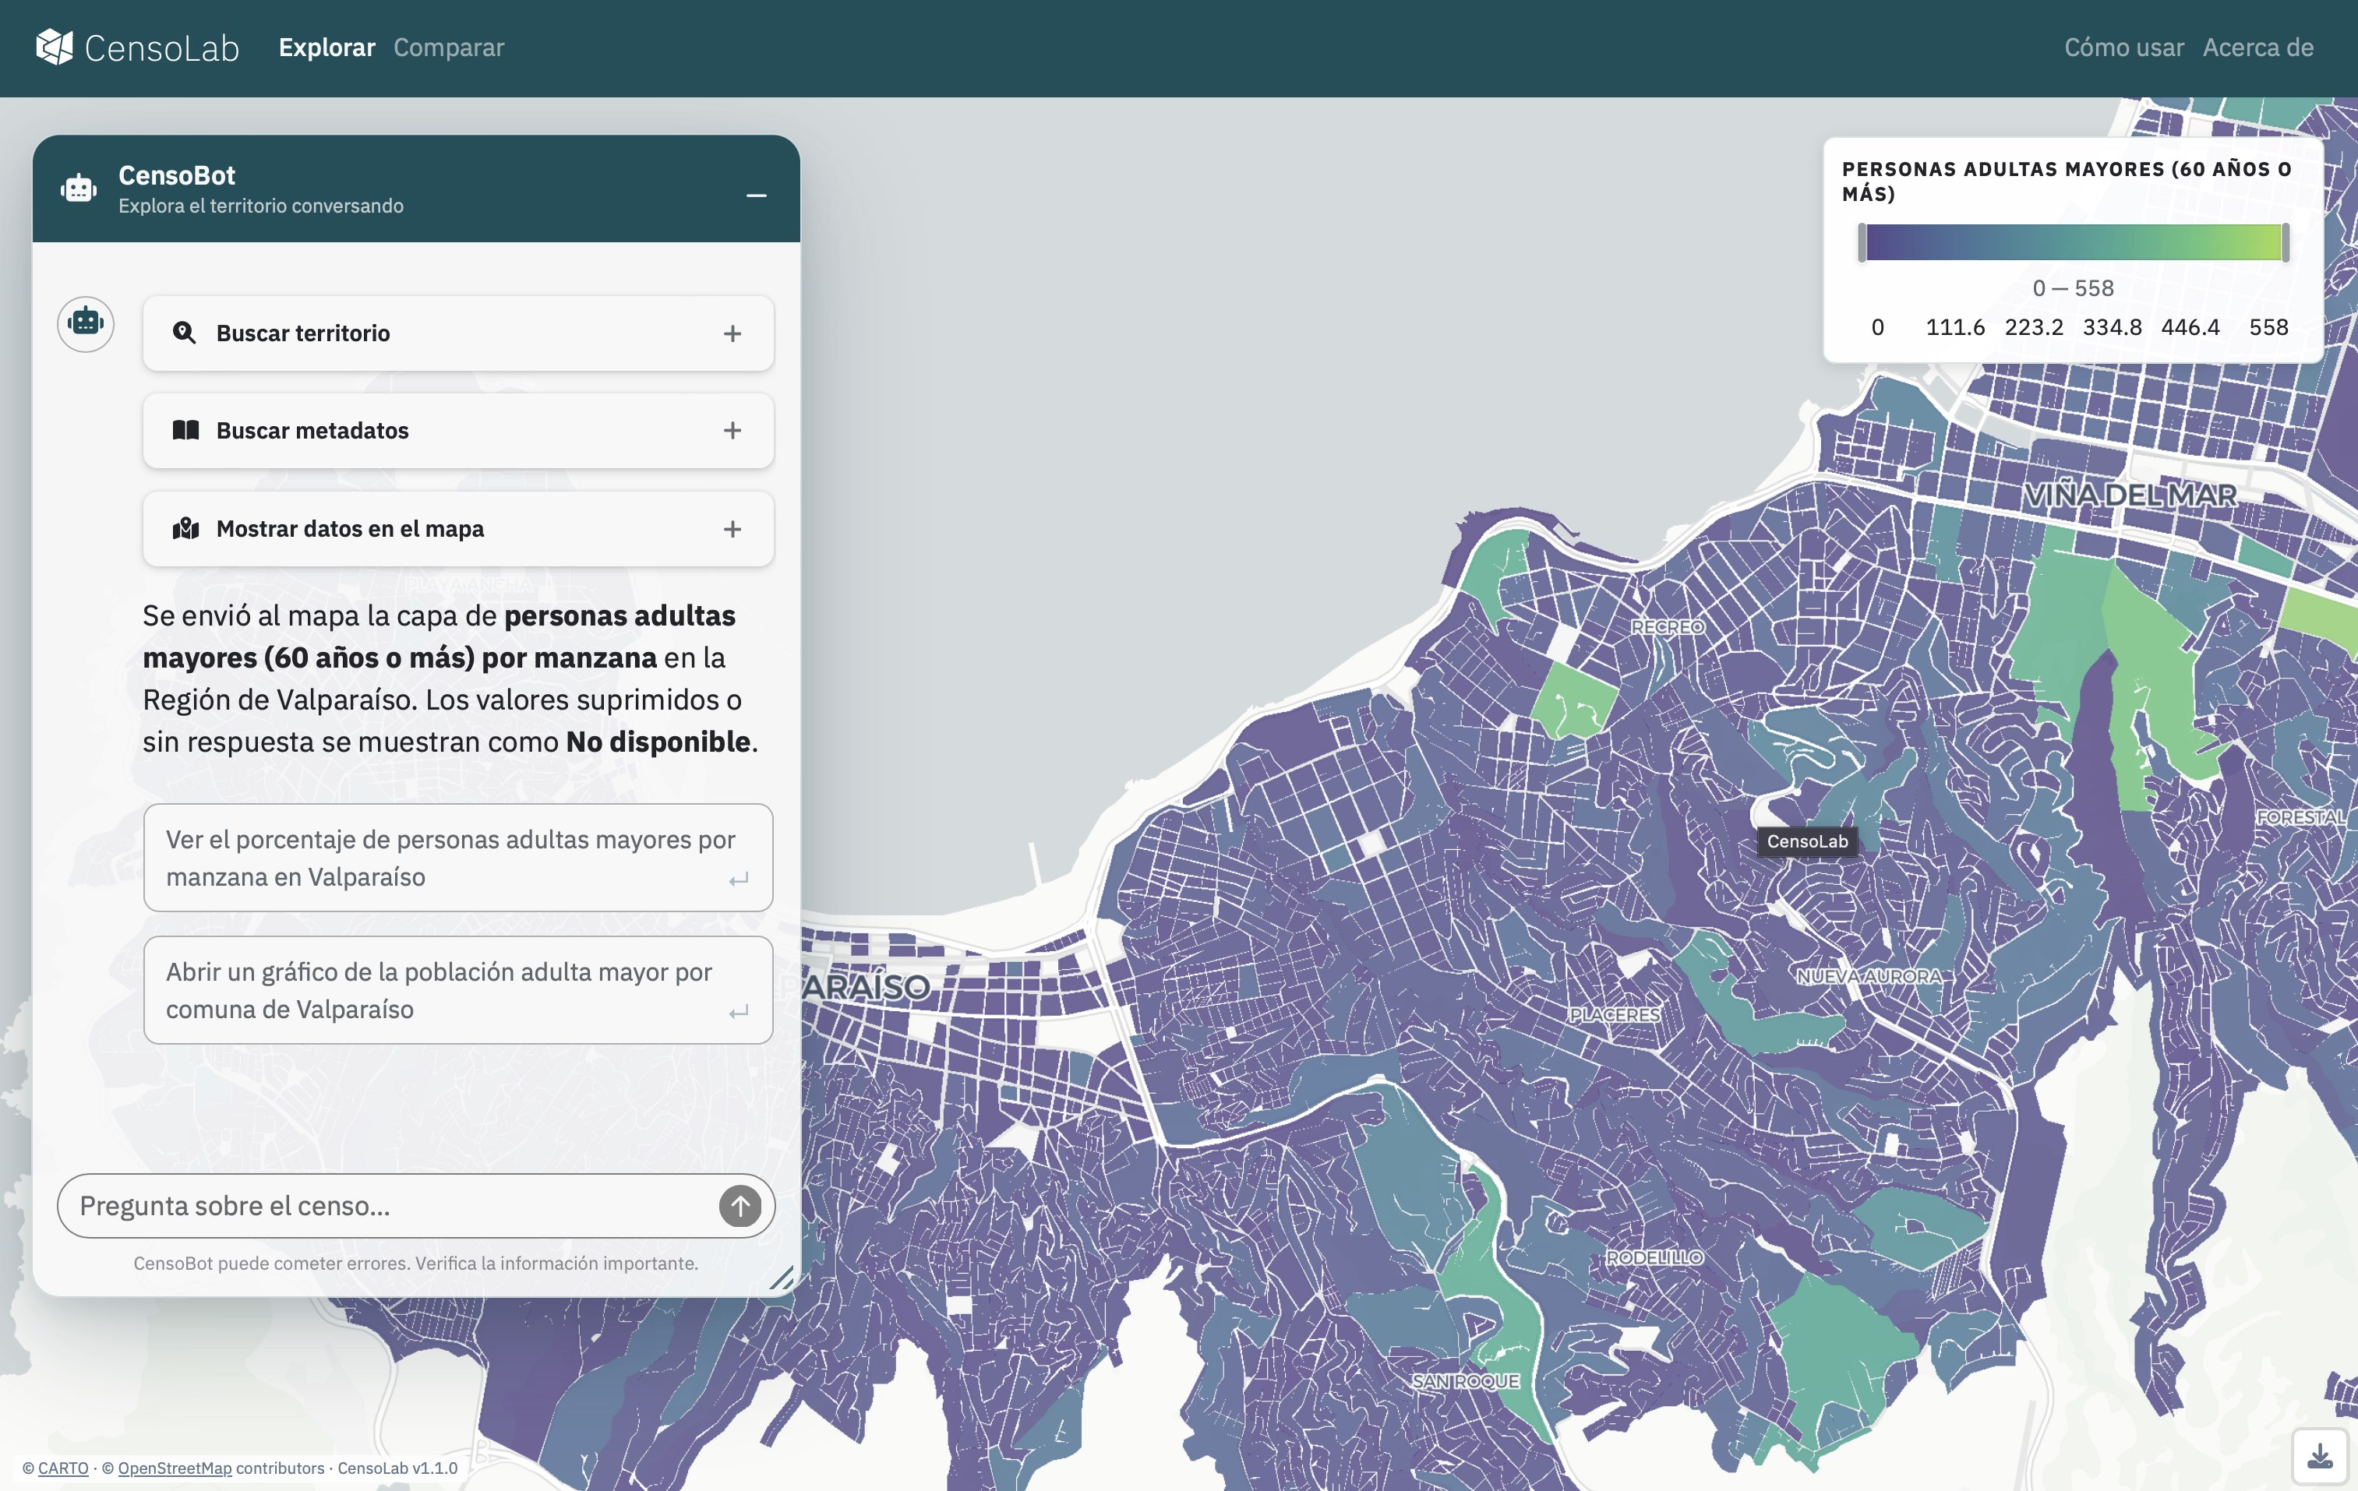Click the disclaimer CensoBot puede cometer errores

[x=416, y=1263]
